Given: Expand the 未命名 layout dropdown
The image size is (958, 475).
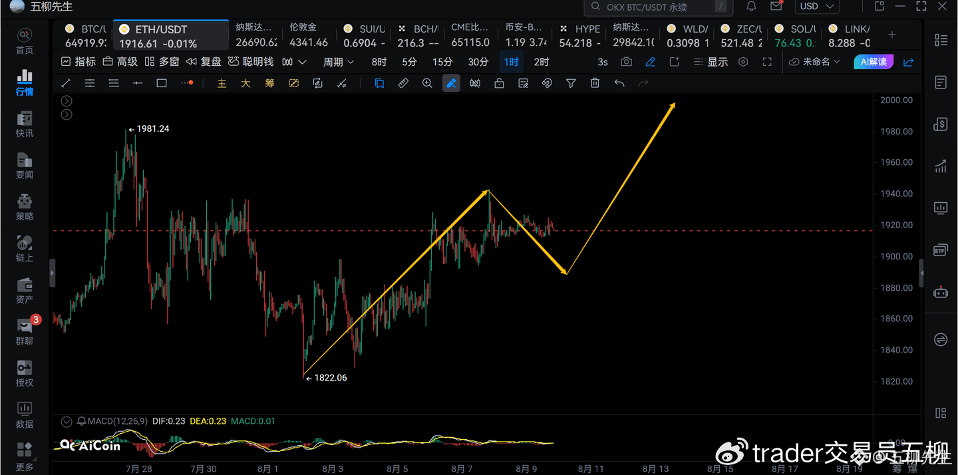Looking at the screenshot, I should 814,62.
